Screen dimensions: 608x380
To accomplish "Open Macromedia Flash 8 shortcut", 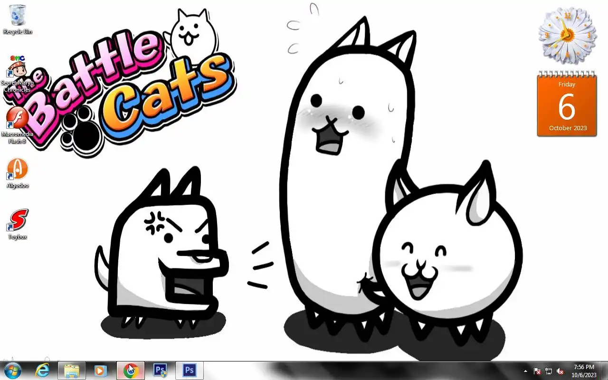I will pos(17,125).
